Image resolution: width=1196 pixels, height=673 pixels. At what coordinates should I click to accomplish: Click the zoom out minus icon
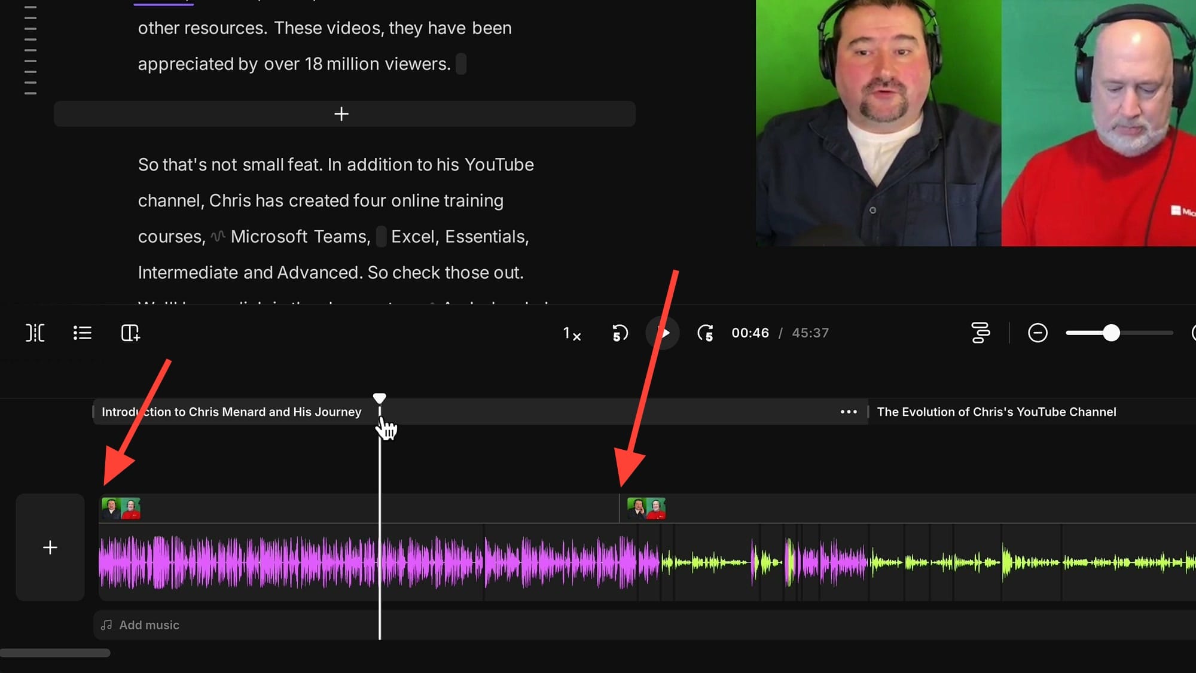[x=1038, y=333]
